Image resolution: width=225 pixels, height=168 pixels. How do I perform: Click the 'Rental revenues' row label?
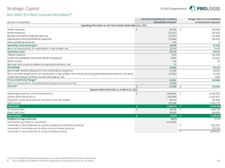tap(16, 30)
